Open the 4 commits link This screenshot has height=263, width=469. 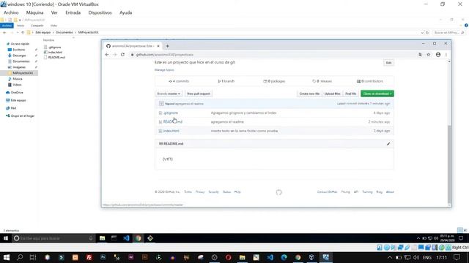[x=179, y=81]
